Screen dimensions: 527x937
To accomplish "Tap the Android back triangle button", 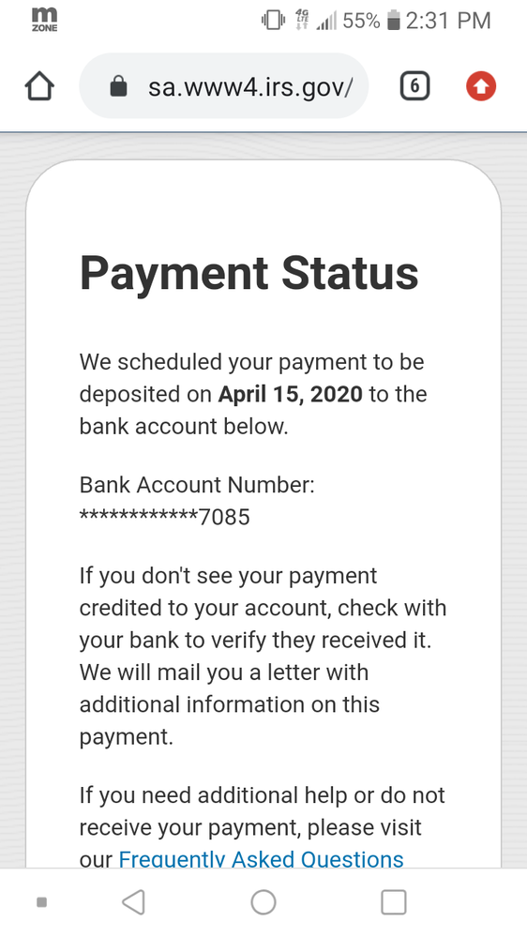I will coord(133,901).
